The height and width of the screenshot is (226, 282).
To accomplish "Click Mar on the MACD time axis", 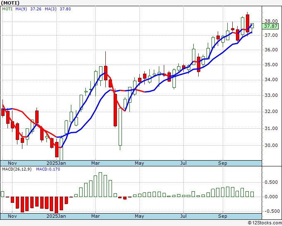I will click(95, 216).
